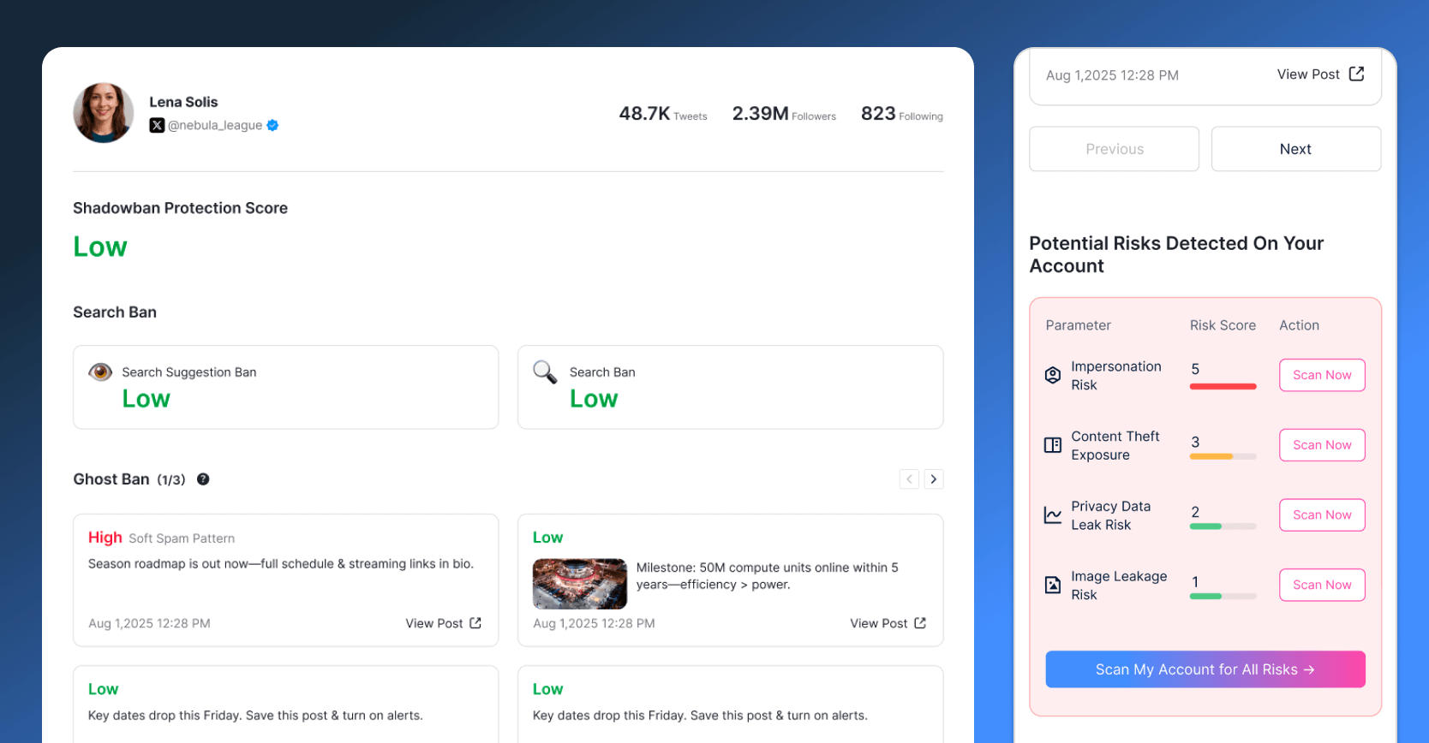Click the Content Theft Exposure score 3
Viewport: 1429px width, 743px height.
(x=1195, y=442)
